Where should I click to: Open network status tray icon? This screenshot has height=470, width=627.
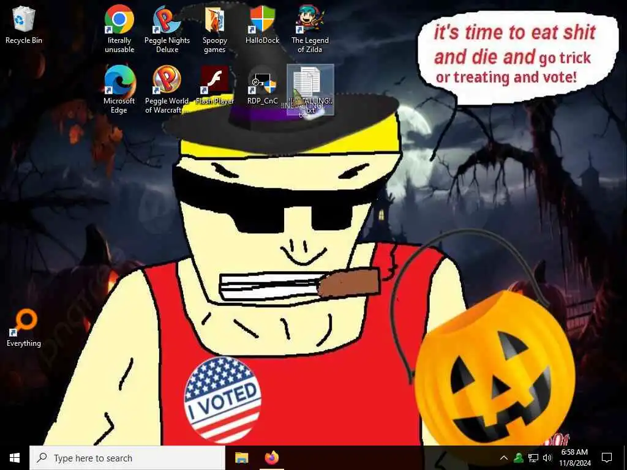[533, 458]
